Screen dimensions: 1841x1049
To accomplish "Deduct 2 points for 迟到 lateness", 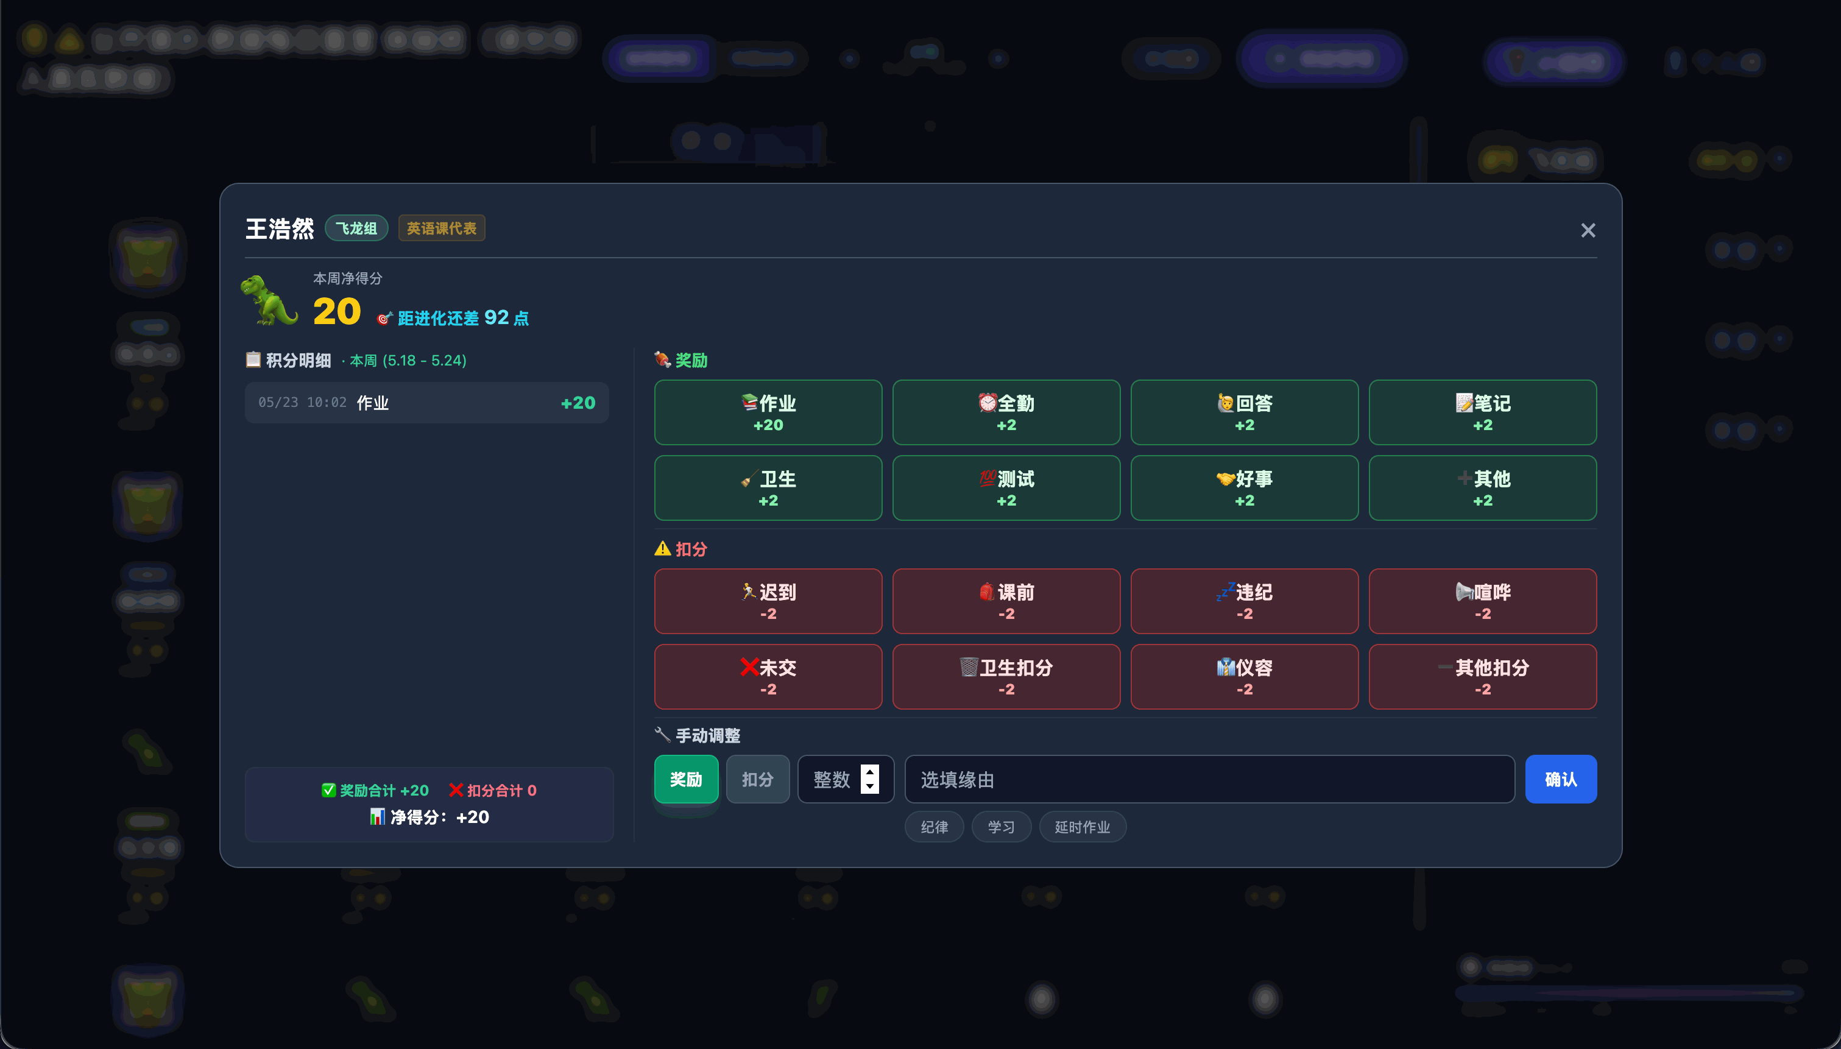I will coord(768,601).
